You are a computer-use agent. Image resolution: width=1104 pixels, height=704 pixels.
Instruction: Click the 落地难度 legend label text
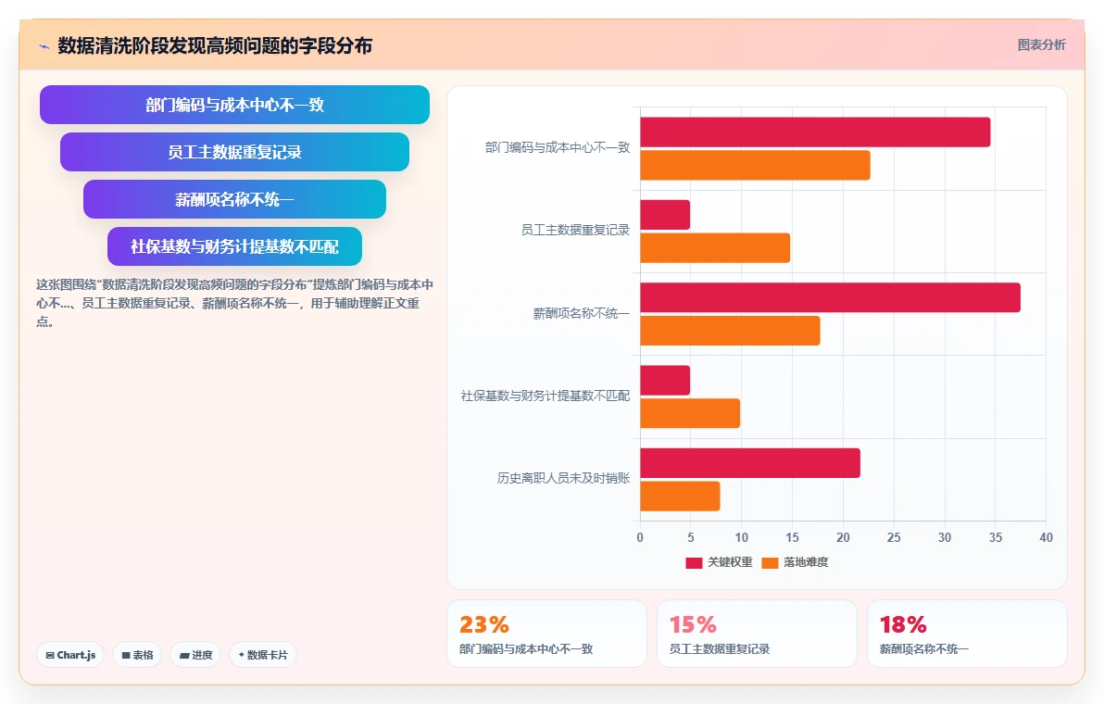[806, 562]
